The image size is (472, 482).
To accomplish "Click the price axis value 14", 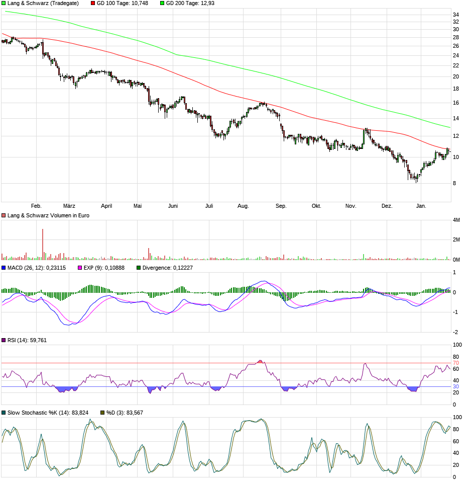I will coord(456,119).
